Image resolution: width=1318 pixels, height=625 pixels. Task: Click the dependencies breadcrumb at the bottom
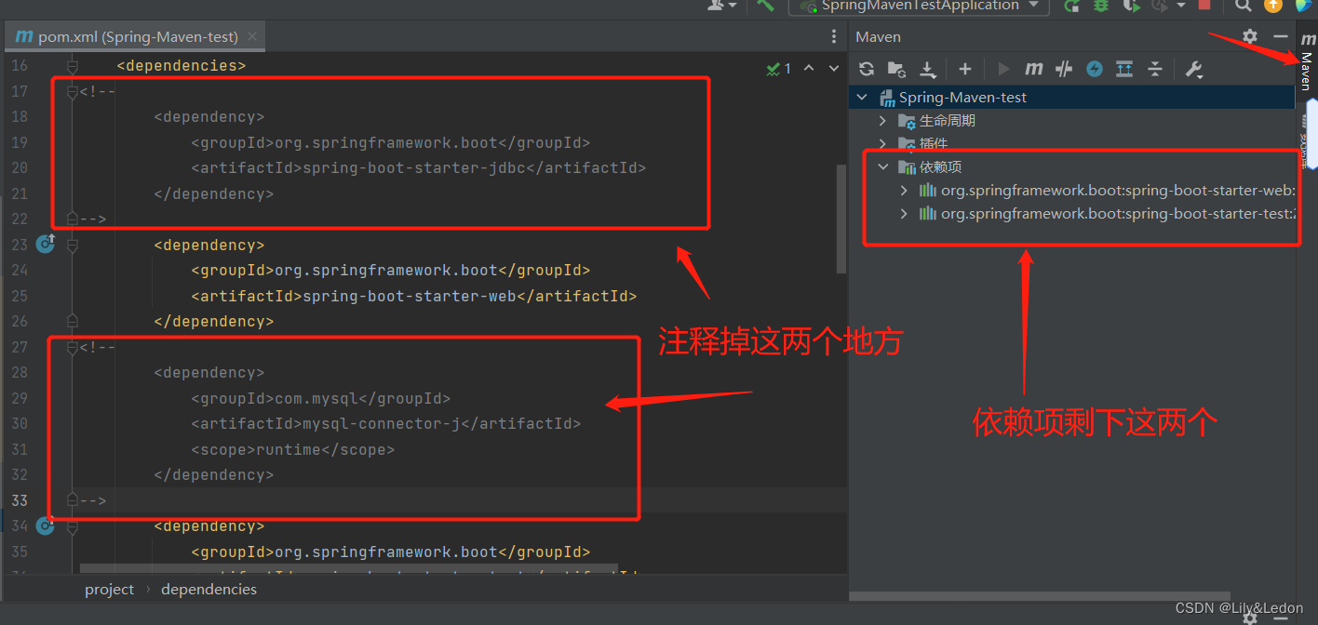(x=208, y=589)
